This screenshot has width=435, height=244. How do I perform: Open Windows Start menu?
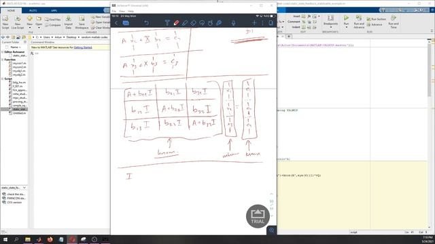5,239
